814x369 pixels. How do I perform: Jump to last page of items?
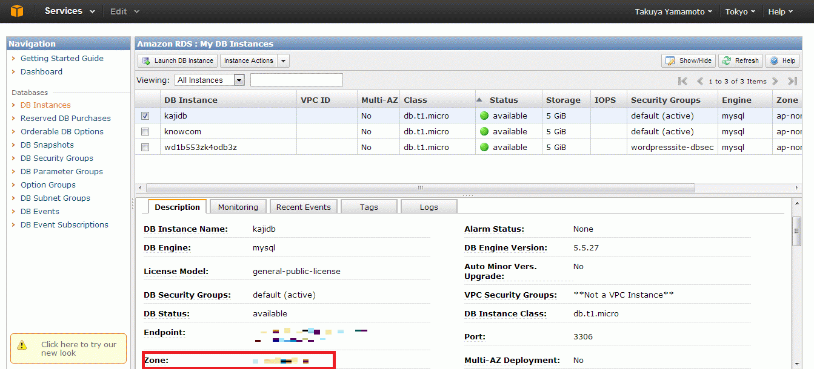point(792,81)
